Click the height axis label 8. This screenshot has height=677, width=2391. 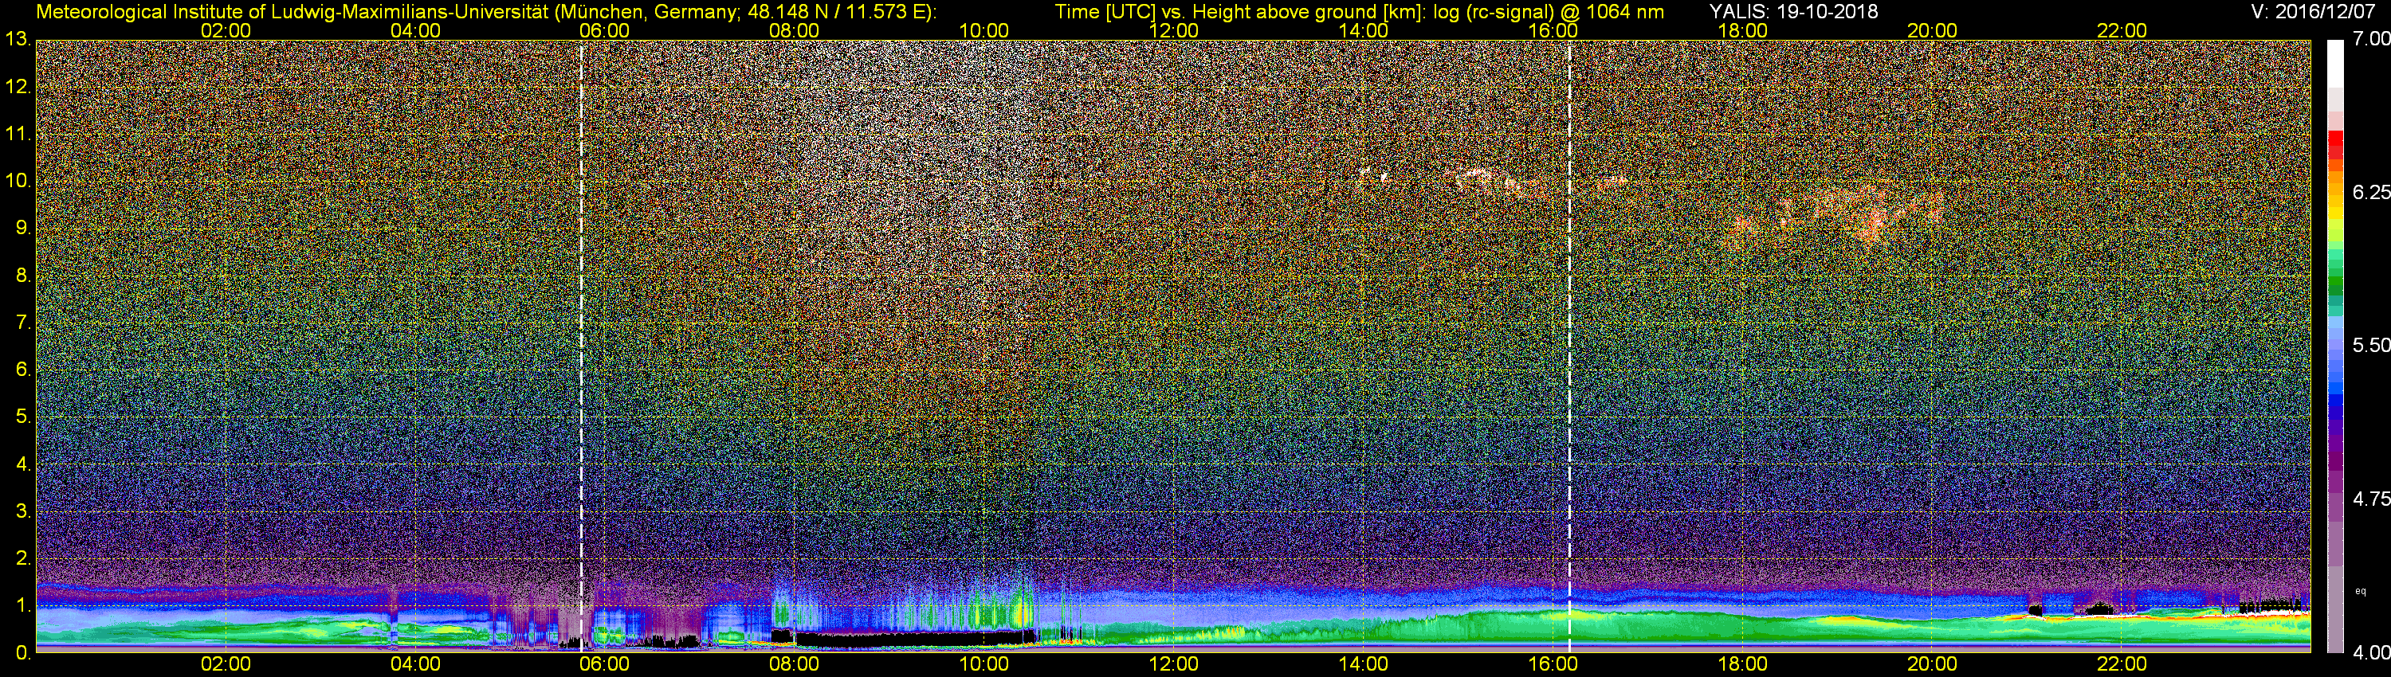tap(22, 276)
